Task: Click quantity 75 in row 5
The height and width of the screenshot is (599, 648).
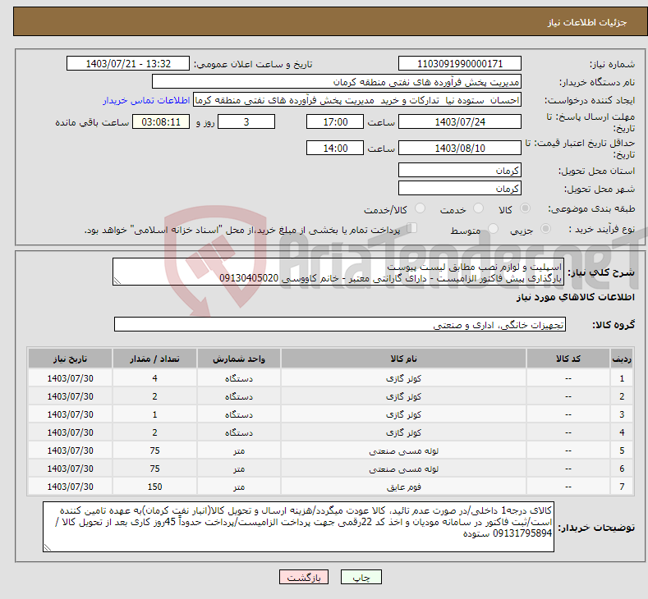Action: coord(154,450)
